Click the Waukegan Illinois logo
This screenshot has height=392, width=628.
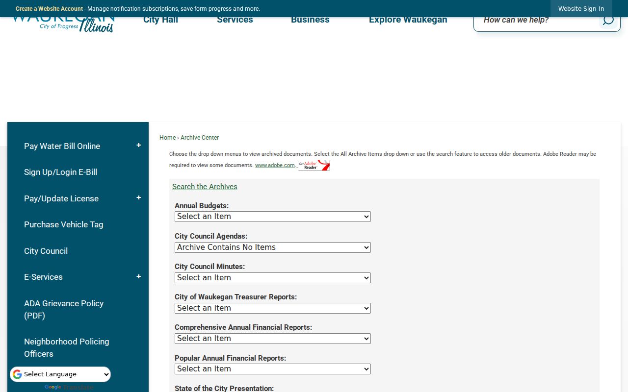63,24
